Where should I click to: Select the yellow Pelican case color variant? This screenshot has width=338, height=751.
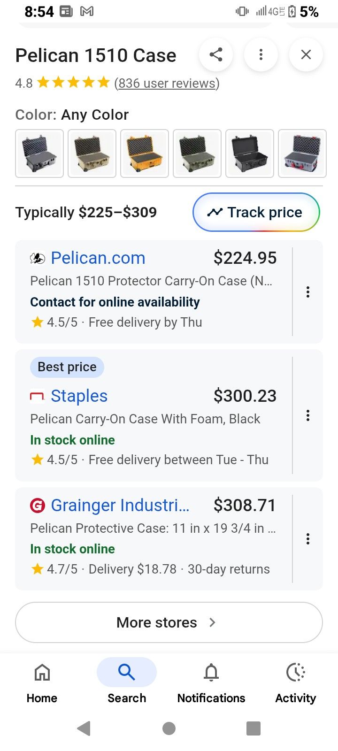click(x=144, y=153)
